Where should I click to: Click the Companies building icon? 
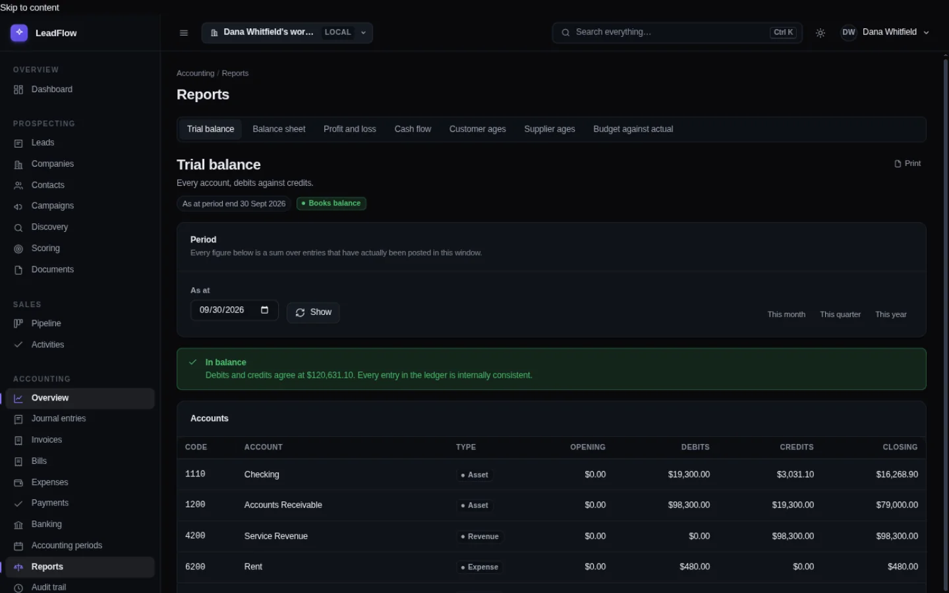click(x=18, y=164)
